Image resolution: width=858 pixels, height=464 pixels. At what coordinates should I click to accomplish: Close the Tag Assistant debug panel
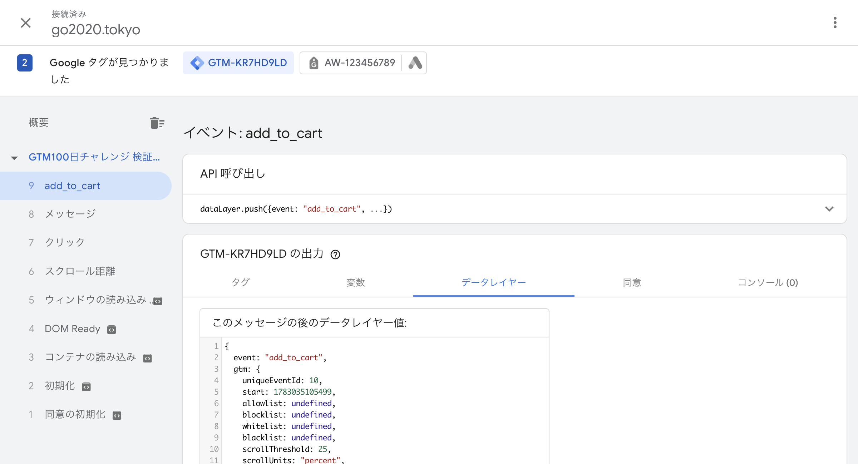click(x=26, y=23)
